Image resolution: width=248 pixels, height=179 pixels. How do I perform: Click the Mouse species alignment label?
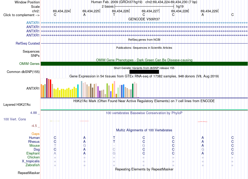(34, 146)
